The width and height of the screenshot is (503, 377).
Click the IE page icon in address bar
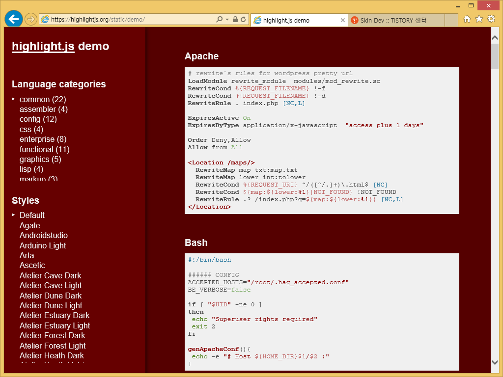[x=45, y=19]
